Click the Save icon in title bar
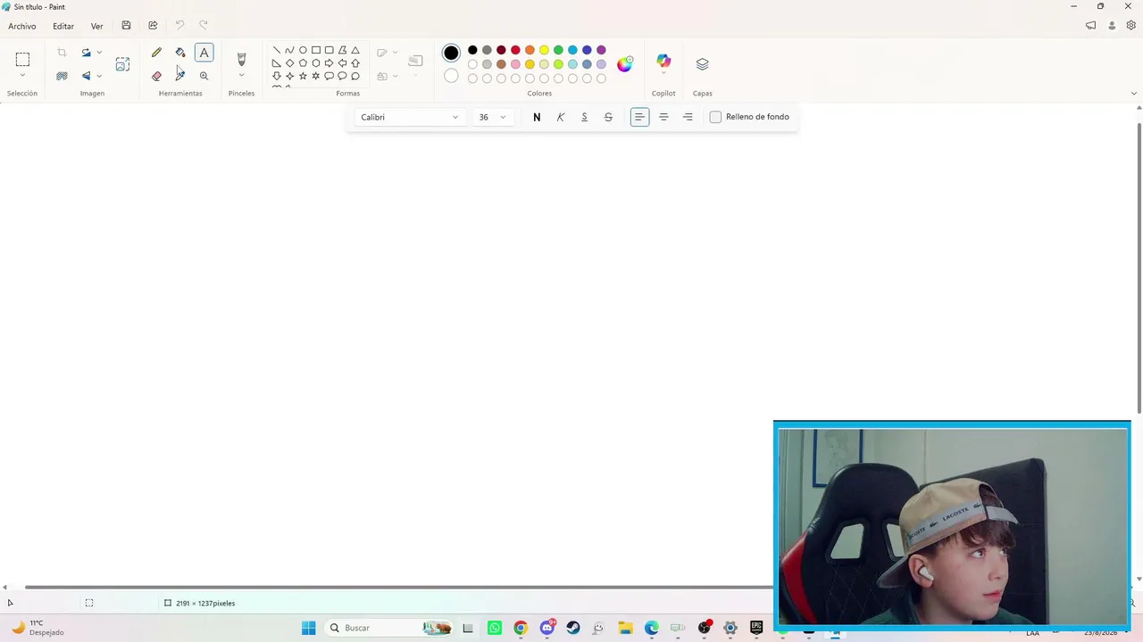The width and height of the screenshot is (1143, 642). click(126, 26)
